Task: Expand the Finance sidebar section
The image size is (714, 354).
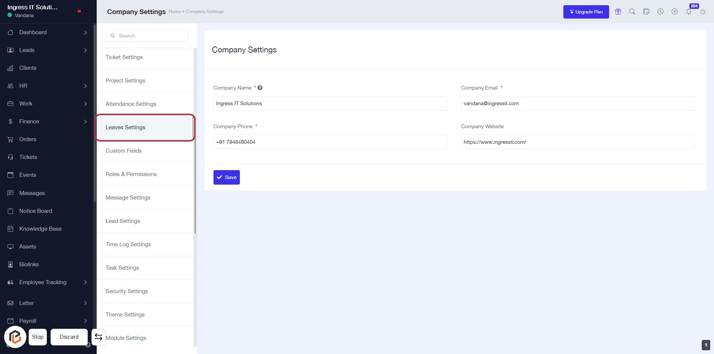Action: click(x=85, y=121)
